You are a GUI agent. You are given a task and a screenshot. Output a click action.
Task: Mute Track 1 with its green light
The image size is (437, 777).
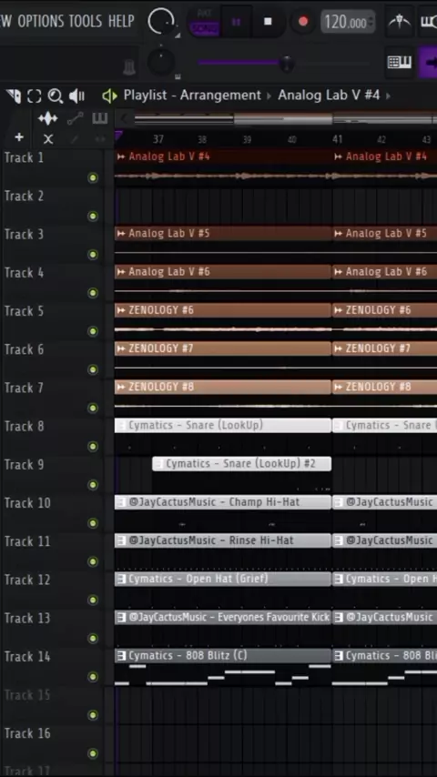pyautogui.click(x=93, y=178)
